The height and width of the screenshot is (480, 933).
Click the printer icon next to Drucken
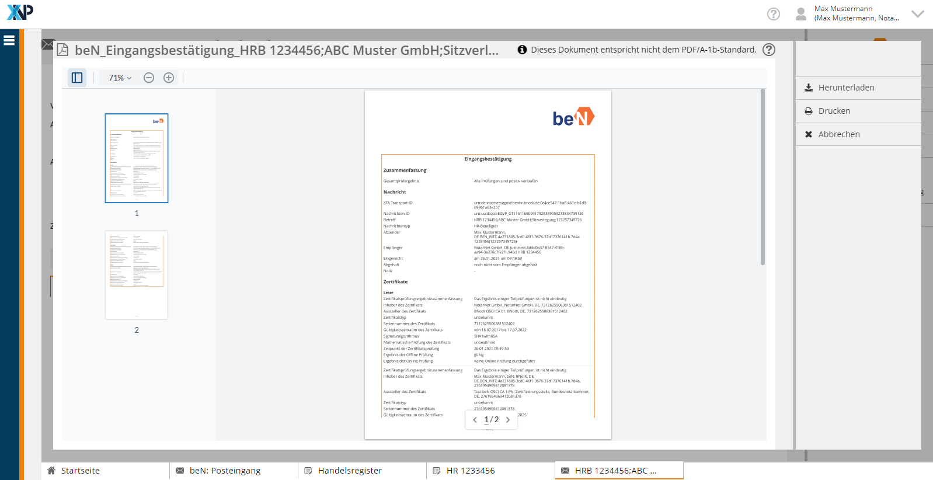[x=809, y=111]
